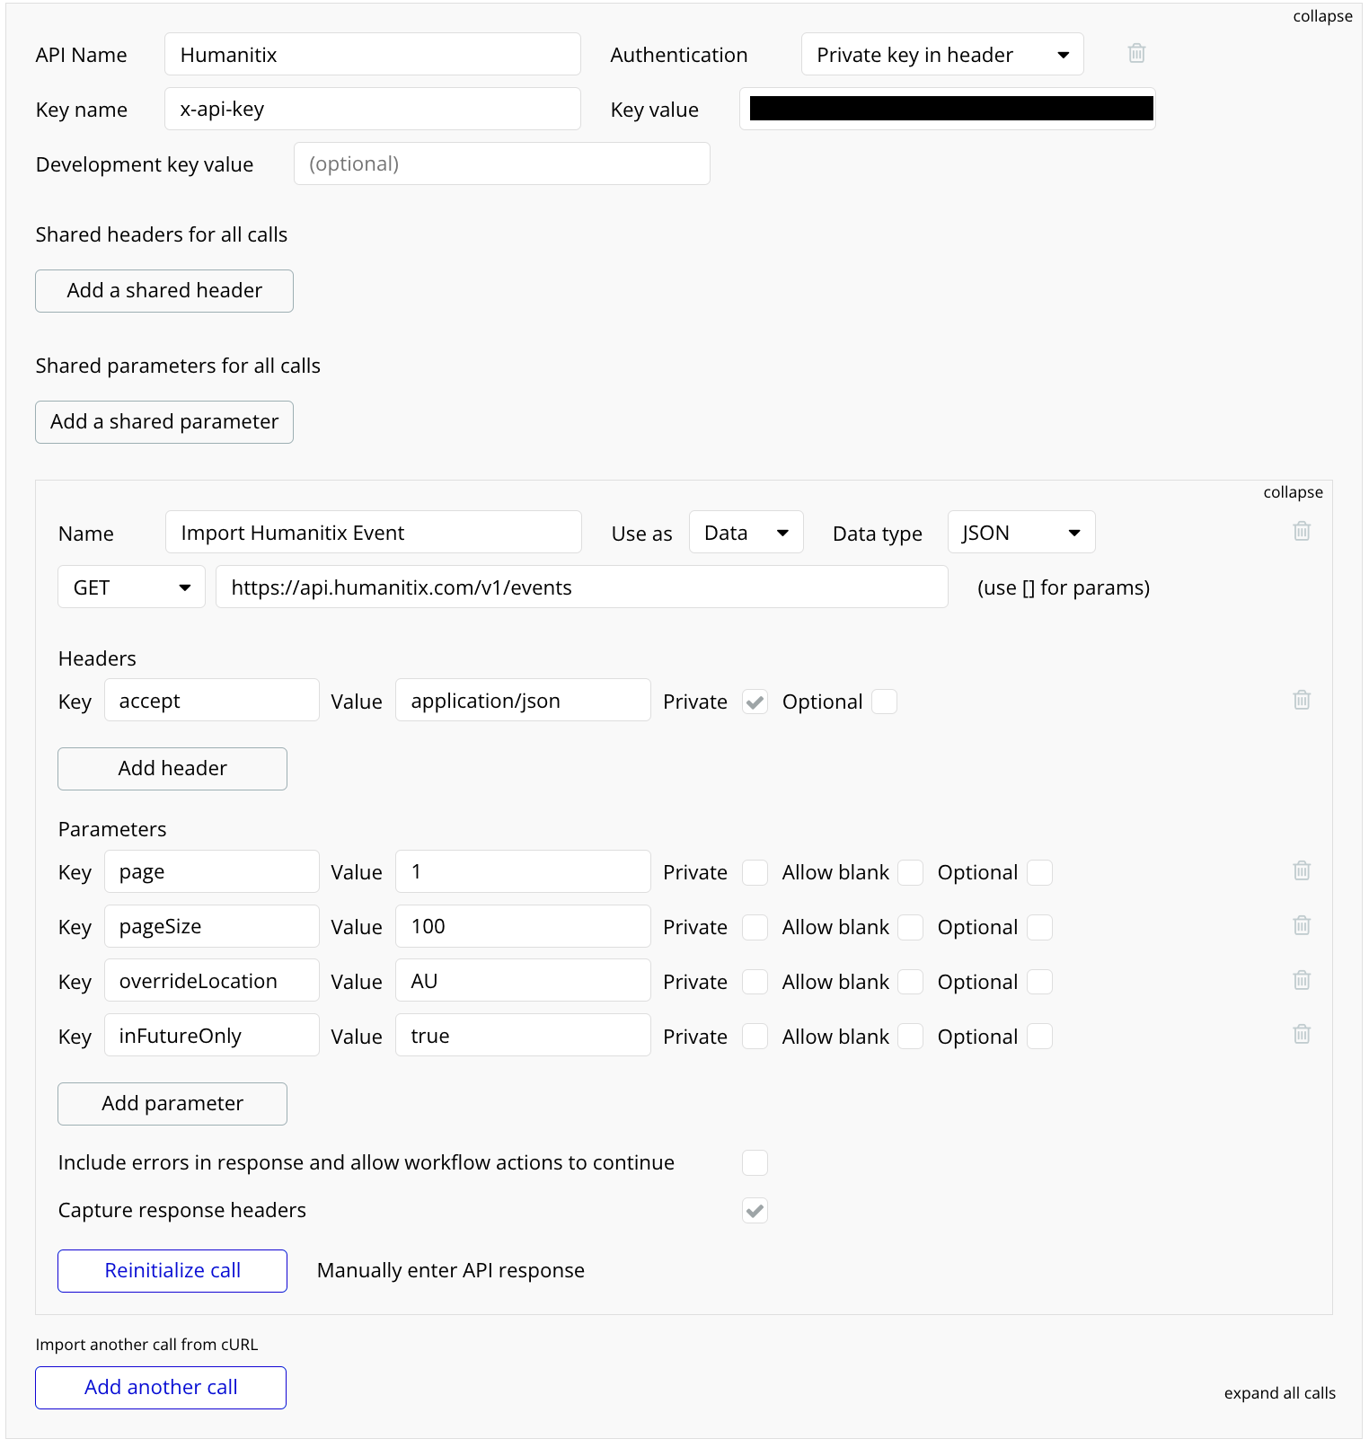Focus the Development key value field

click(x=501, y=164)
